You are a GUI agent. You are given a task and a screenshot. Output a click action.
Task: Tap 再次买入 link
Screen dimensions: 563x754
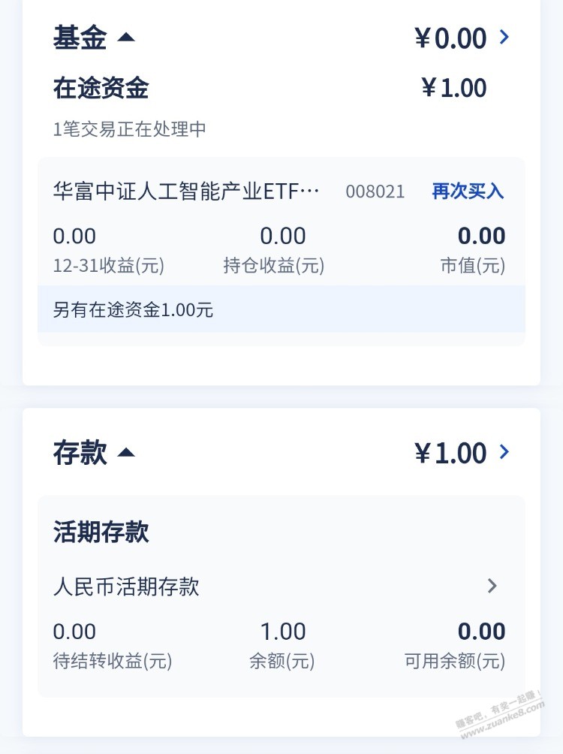[468, 191]
